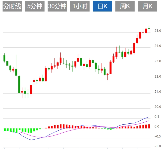This screenshot has height=149, width=163.
Task: Click the 25.0 price axis label
Action: [x=158, y=31]
